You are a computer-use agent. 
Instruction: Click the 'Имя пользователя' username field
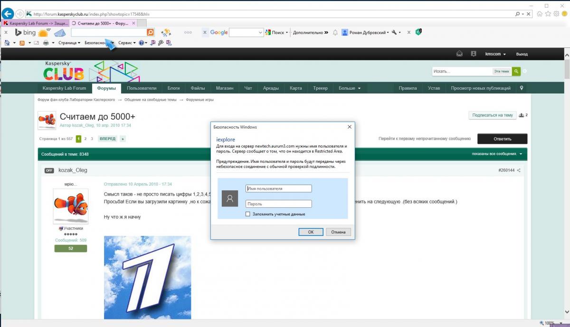coord(278,188)
